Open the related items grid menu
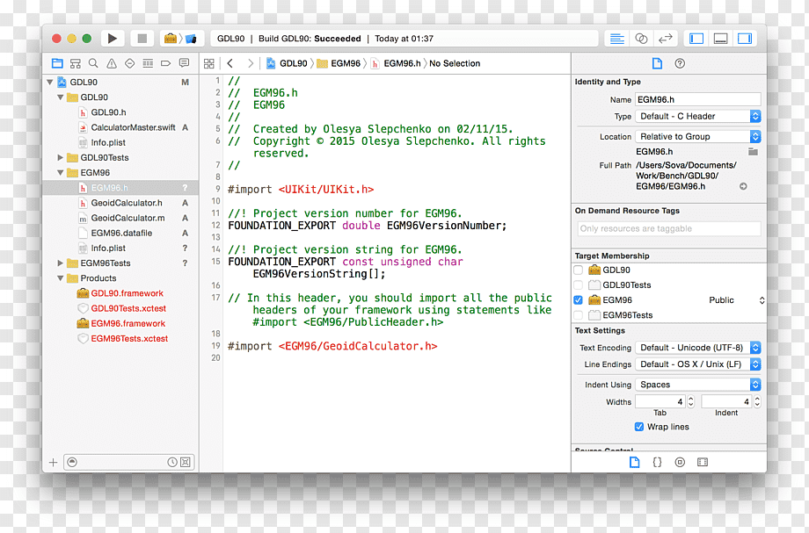 tap(209, 63)
